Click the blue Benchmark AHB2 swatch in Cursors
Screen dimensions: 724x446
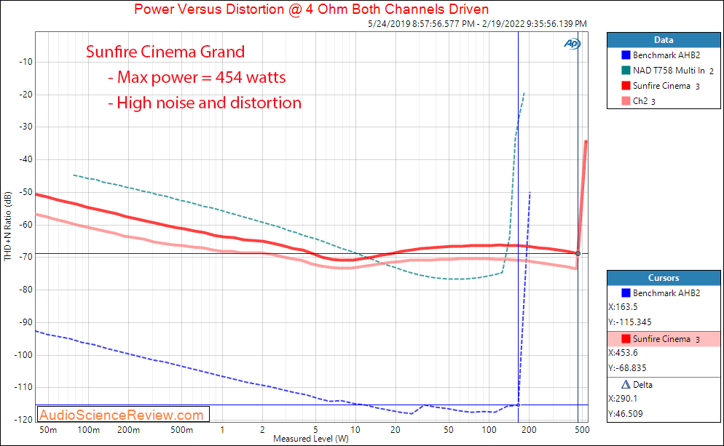click(626, 293)
